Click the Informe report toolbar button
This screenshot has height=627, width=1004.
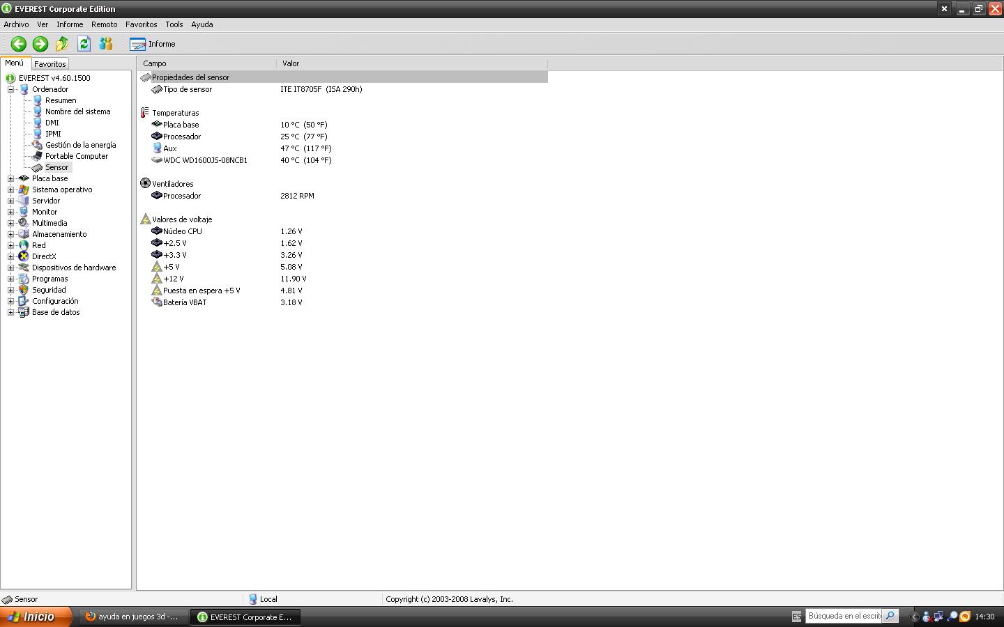[153, 44]
